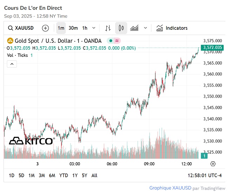
Task: Click the 3,565.000 price axis label
Action: 213,63
